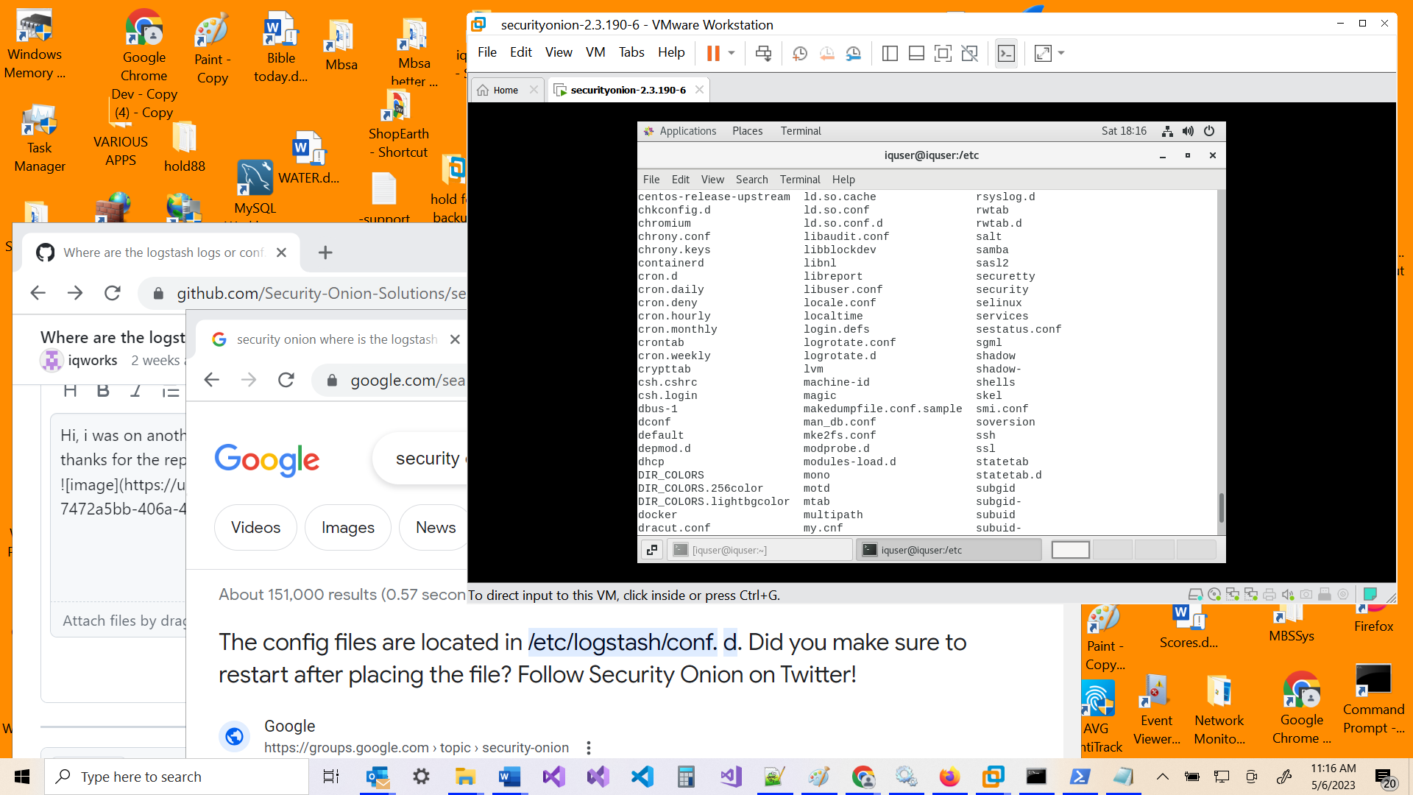Click the VM sound card device icon
Image resolution: width=1413 pixels, height=795 pixels.
1288,595
